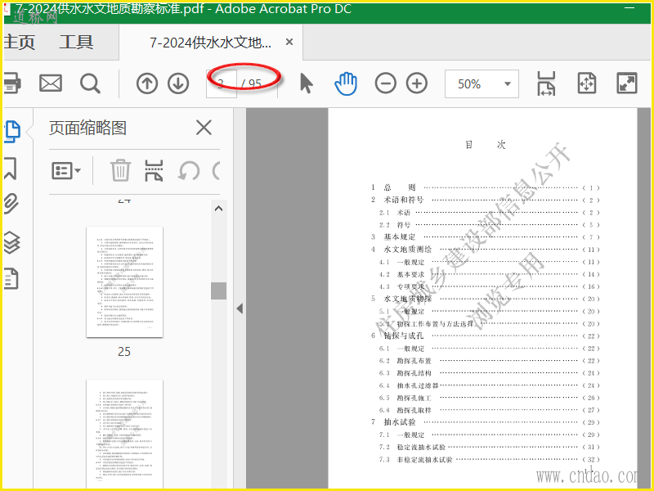Click the thumbnail scrollbar up arrow
Image resolution: width=654 pixels, height=491 pixels.
218,209
